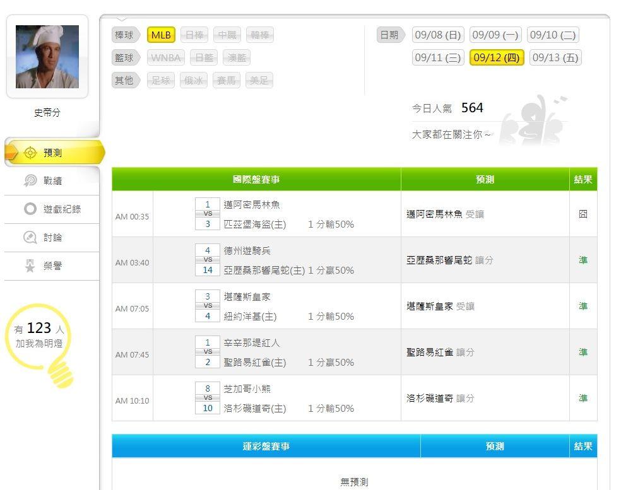The height and width of the screenshot is (490, 621).
Task: Click the AM 00:35 game time
Action: 133,216
